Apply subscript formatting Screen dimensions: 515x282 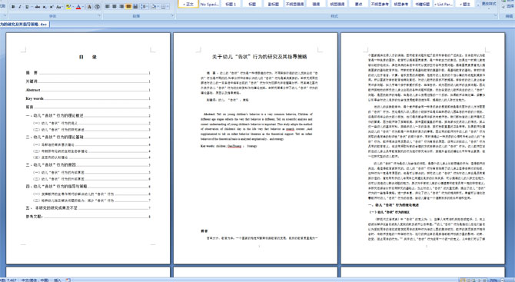coord(45,7)
